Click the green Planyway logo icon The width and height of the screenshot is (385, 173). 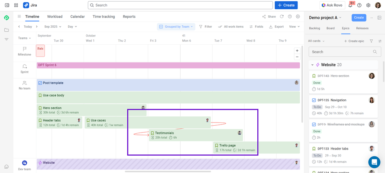point(7,18)
